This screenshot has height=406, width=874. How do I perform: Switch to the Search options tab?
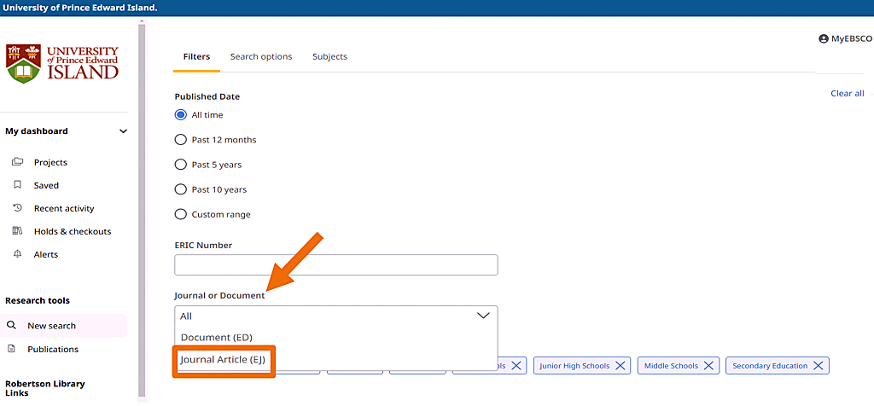(260, 57)
